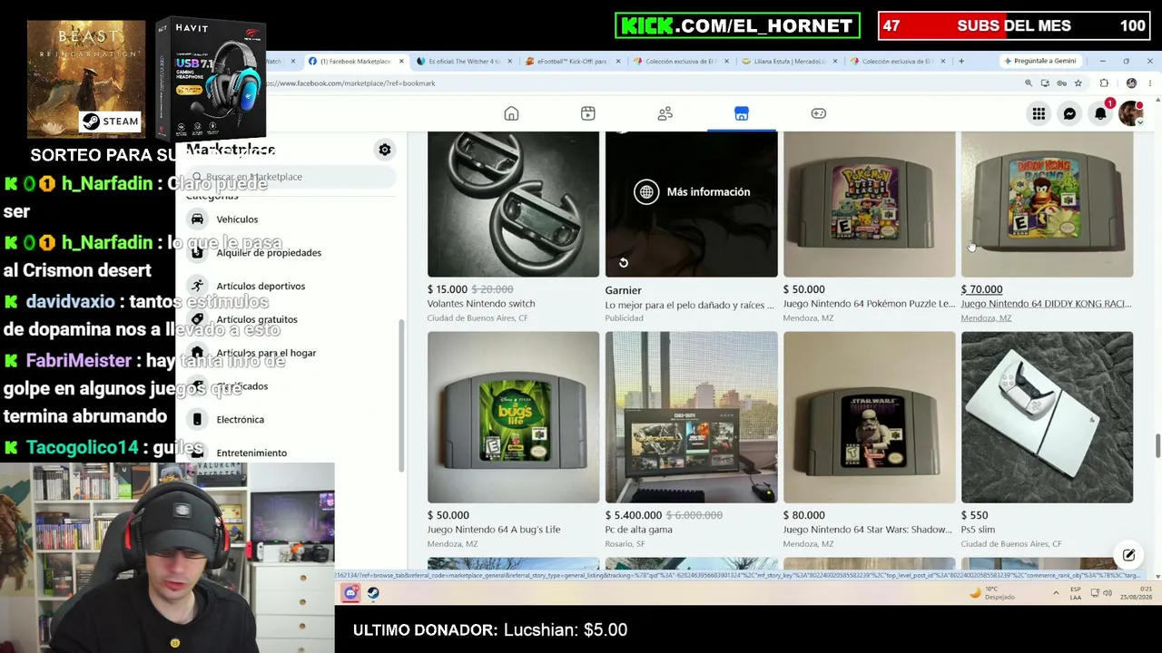Click the Juego Nintendo 64 DIDDY KONG title

click(1046, 304)
